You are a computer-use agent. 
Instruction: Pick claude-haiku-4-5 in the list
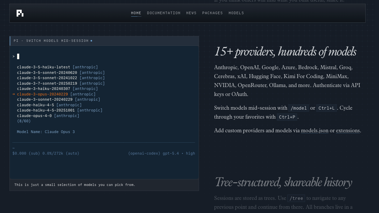click(x=49, y=105)
